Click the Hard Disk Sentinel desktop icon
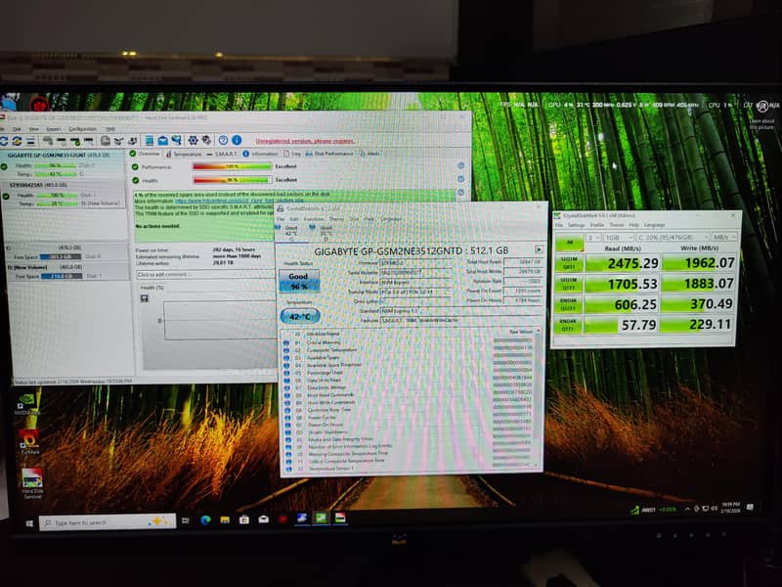The image size is (782, 587). click(x=31, y=477)
